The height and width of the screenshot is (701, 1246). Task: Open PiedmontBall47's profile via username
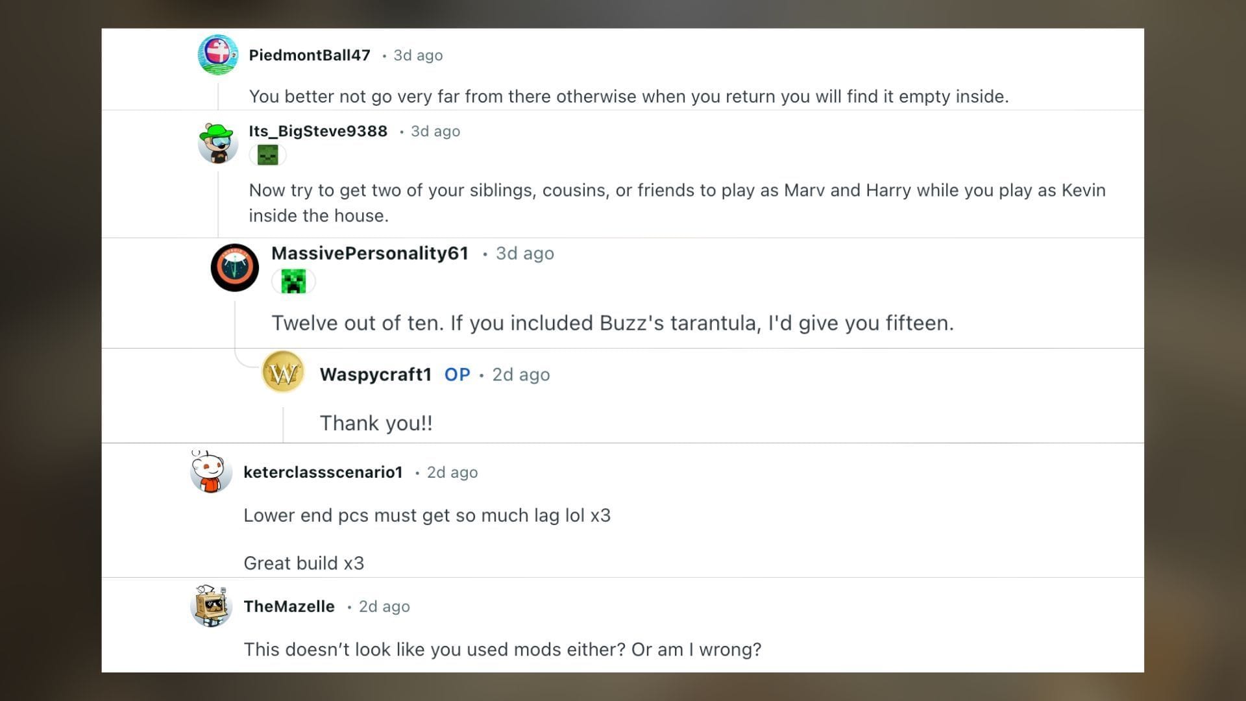tap(310, 55)
